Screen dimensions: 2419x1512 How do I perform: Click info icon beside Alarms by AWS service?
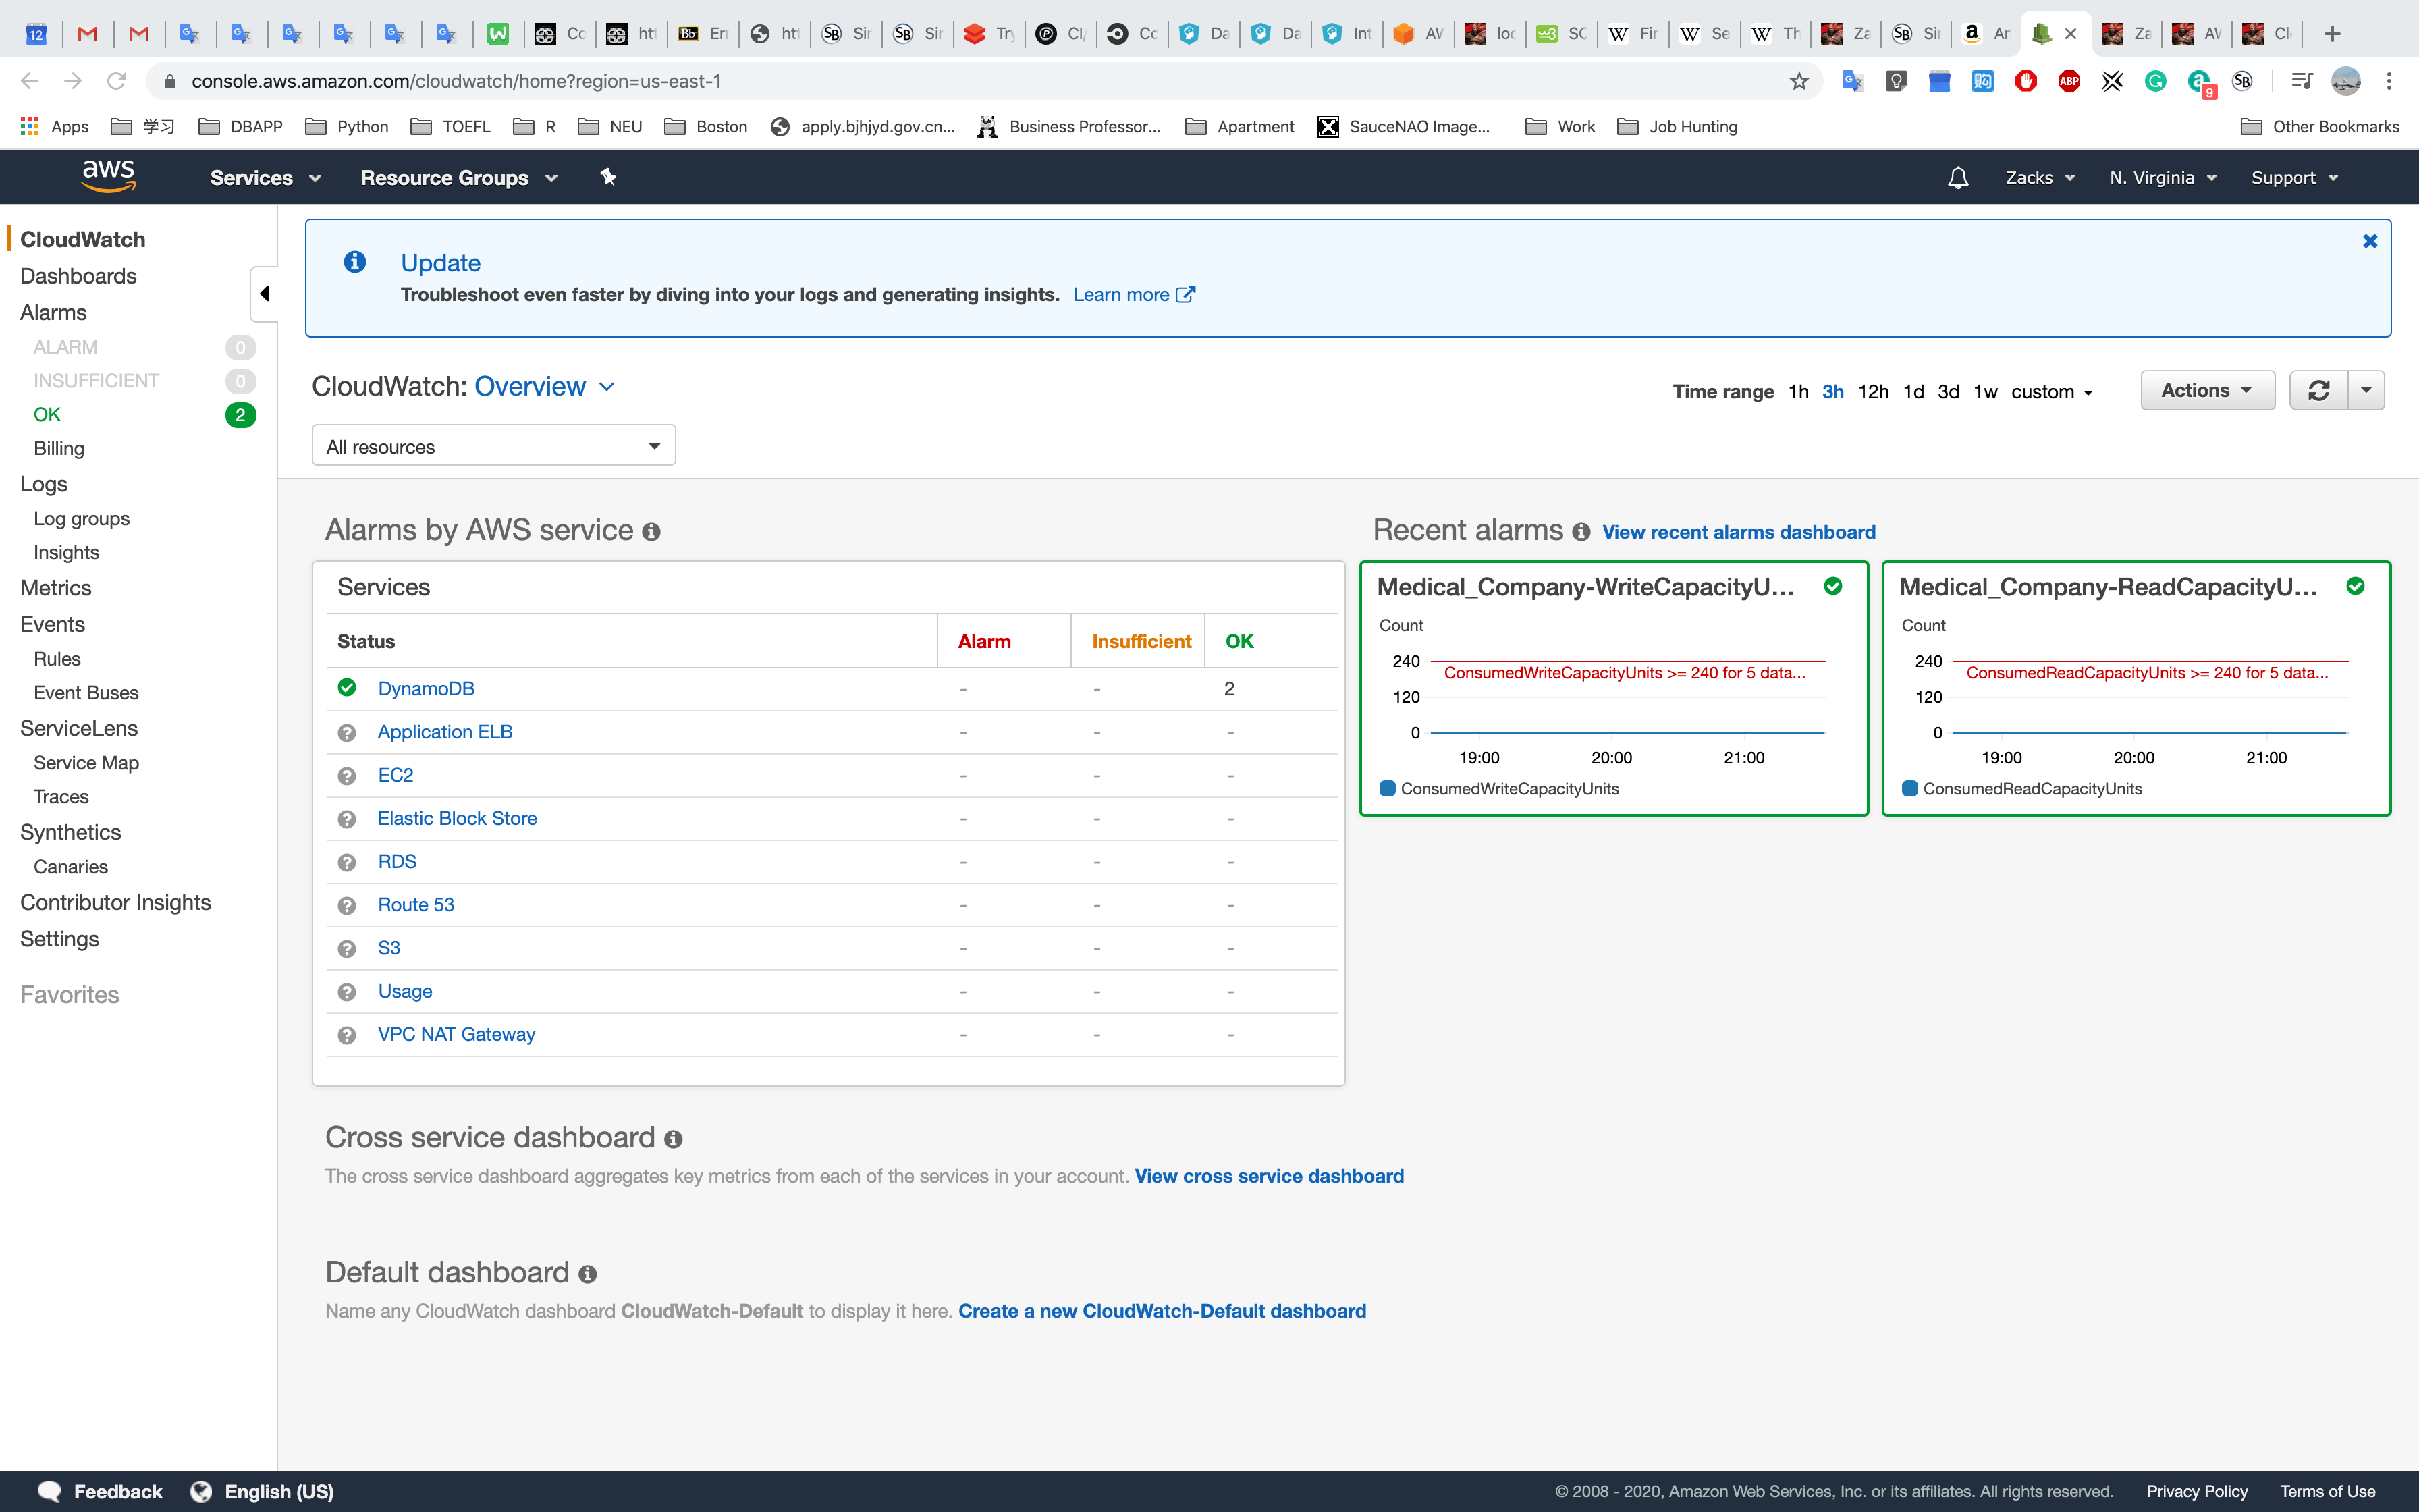652,532
